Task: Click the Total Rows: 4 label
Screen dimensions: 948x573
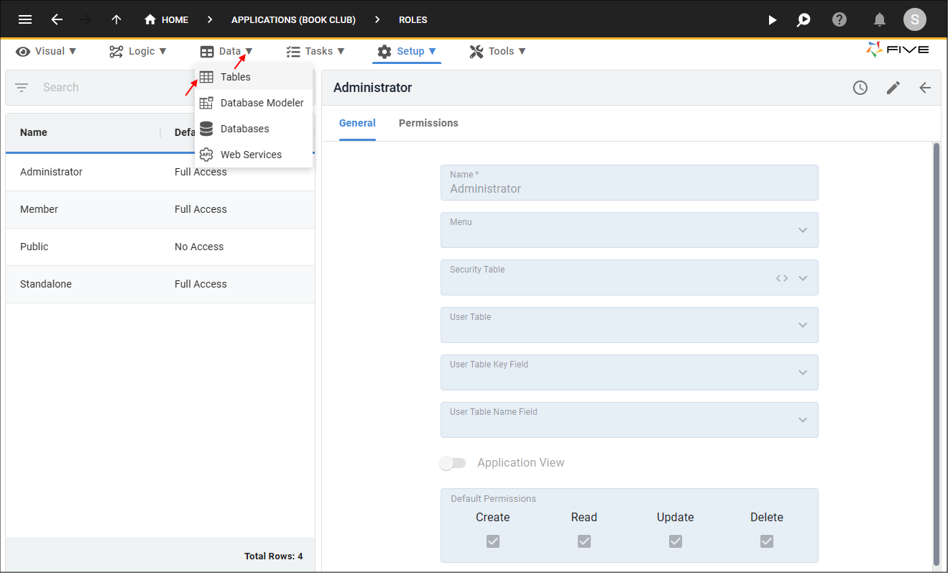Action: click(x=273, y=556)
